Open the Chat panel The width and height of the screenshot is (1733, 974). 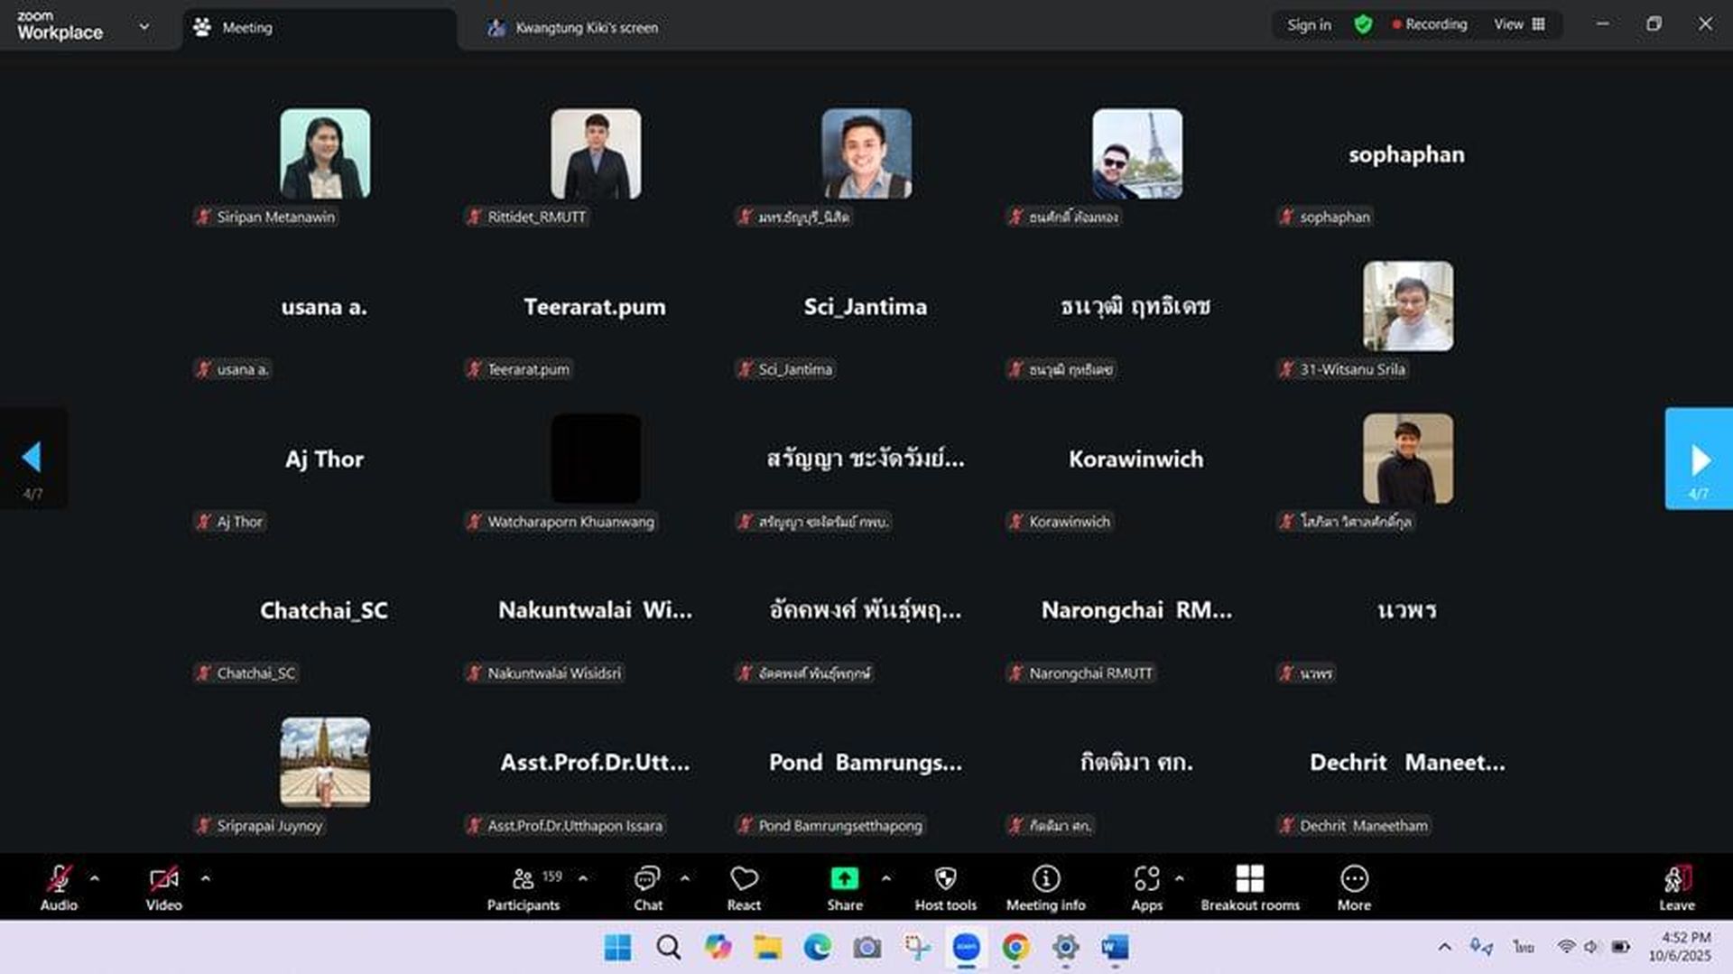coord(647,887)
